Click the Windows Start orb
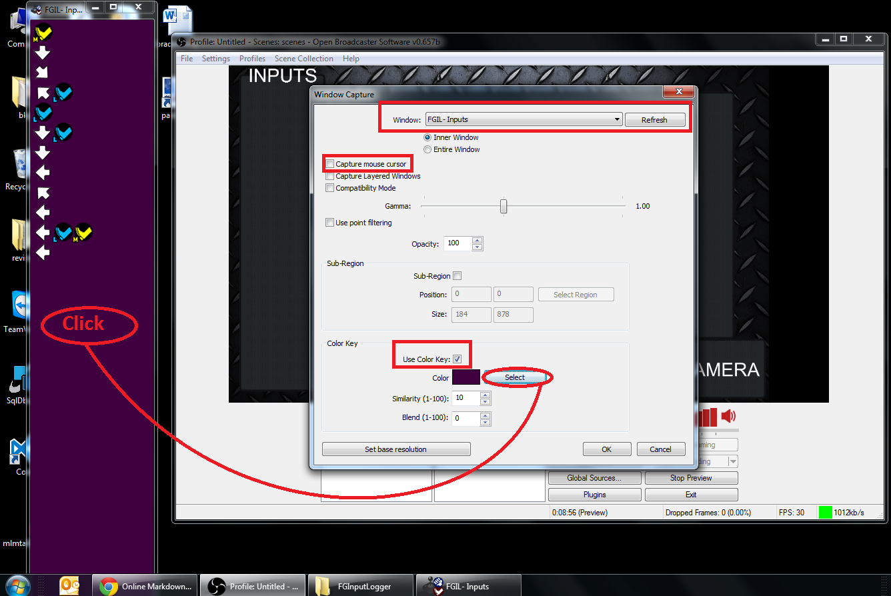This screenshot has height=596, width=891. click(19, 586)
